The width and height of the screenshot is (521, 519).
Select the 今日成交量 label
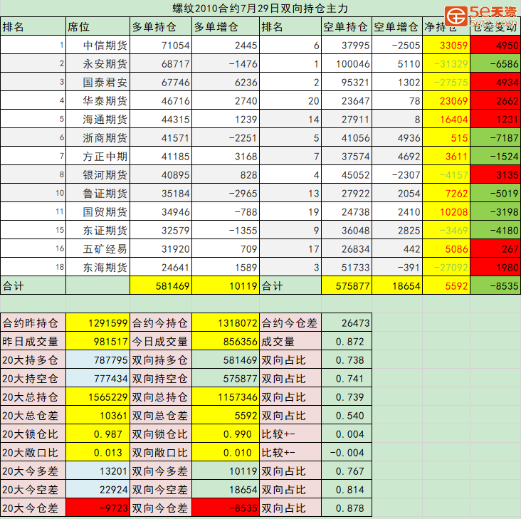[x=160, y=342]
